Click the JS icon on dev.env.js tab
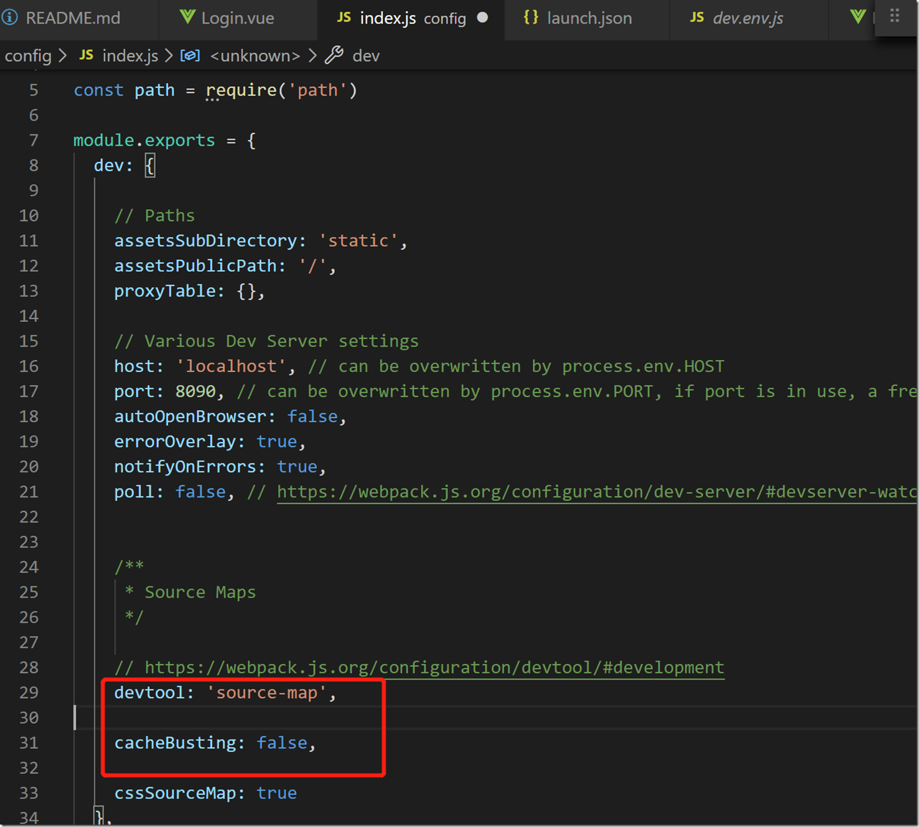The height and width of the screenshot is (827, 919). click(x=697, y=18)
